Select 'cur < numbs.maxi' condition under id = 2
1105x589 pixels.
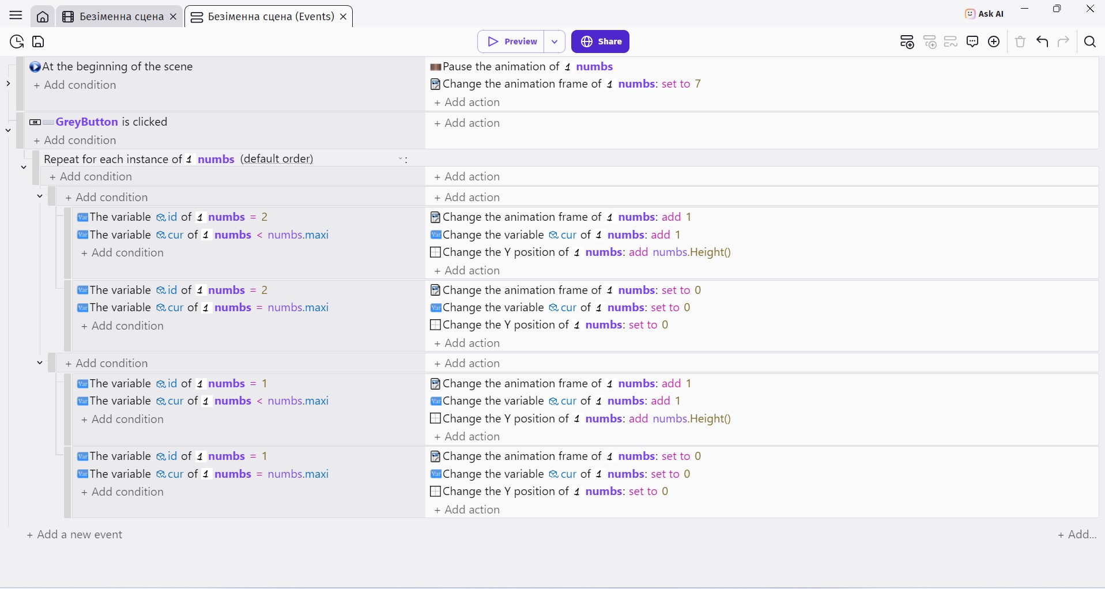click(x=203, y=235)
